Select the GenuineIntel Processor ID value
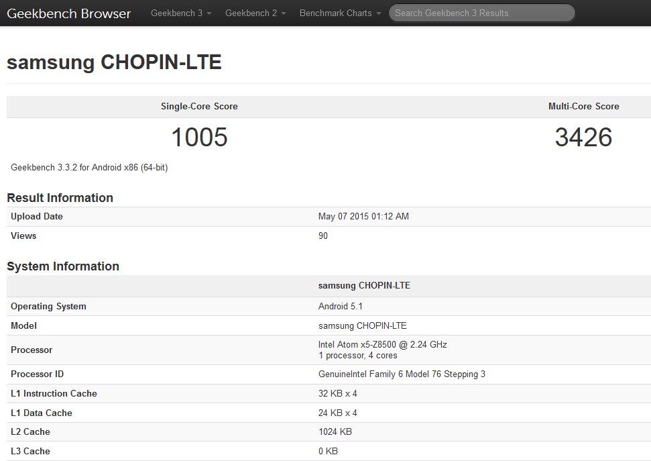651x461 pixels. 402,374
